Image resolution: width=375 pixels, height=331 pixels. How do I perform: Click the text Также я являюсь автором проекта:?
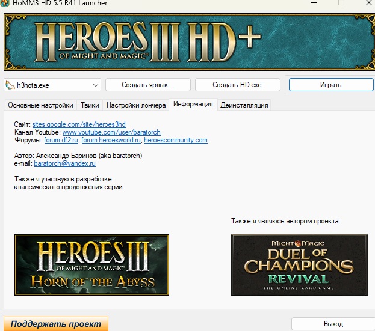(x=285, y=221)
